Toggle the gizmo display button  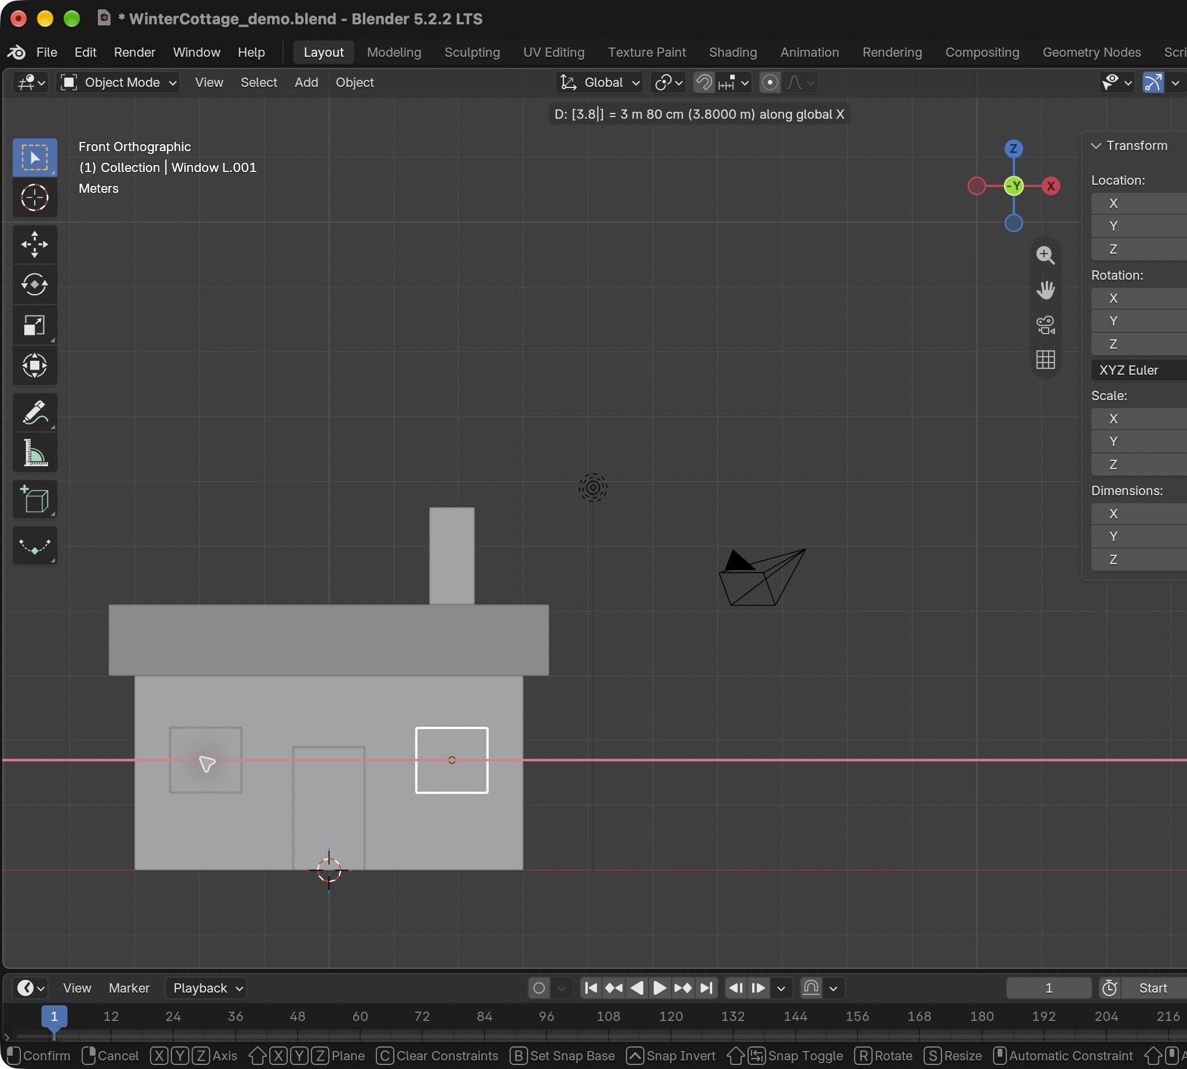(x=1153, y=82)
